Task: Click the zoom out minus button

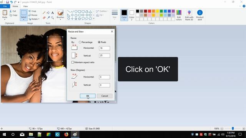Action: (222, 128)
